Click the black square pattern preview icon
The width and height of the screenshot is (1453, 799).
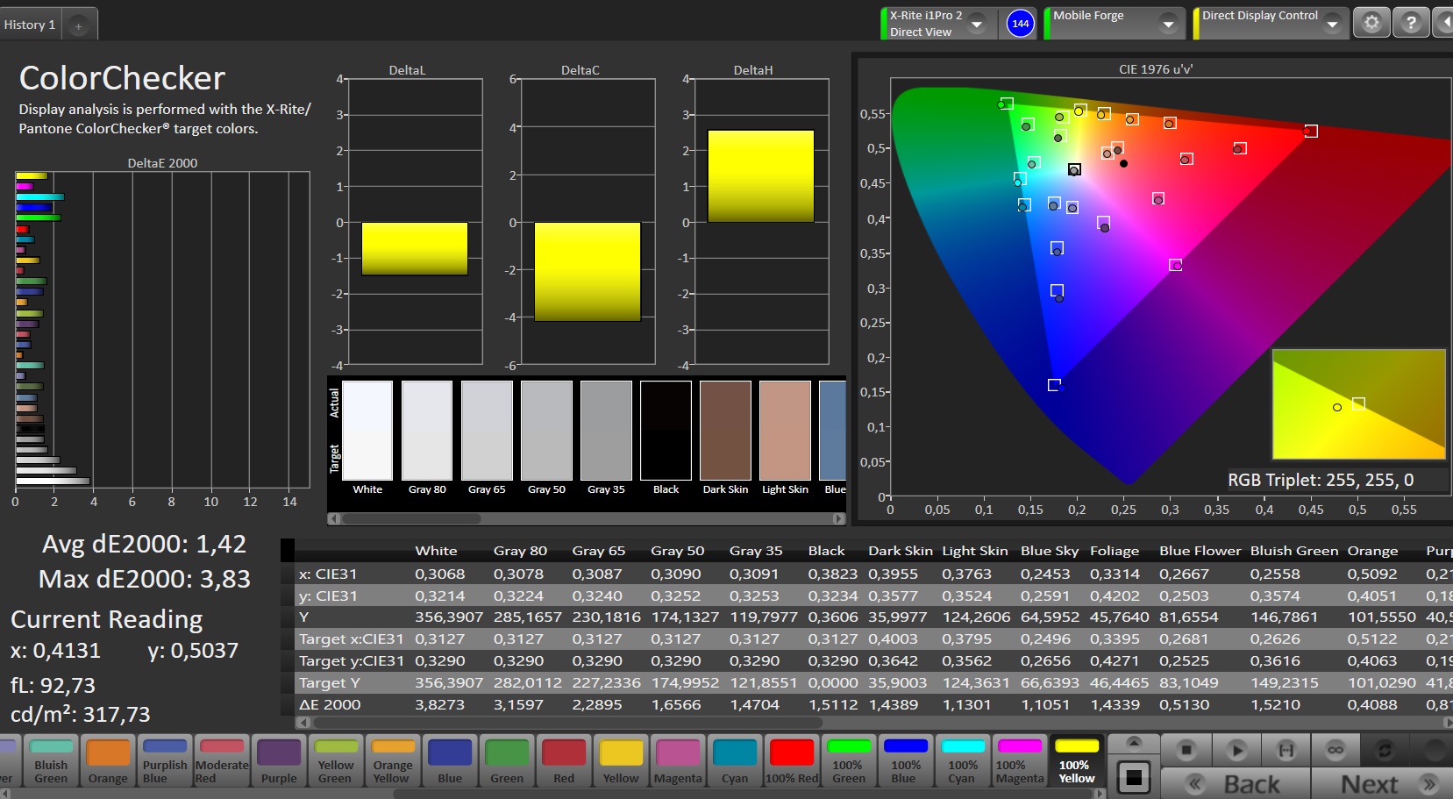pos(1134,776)
